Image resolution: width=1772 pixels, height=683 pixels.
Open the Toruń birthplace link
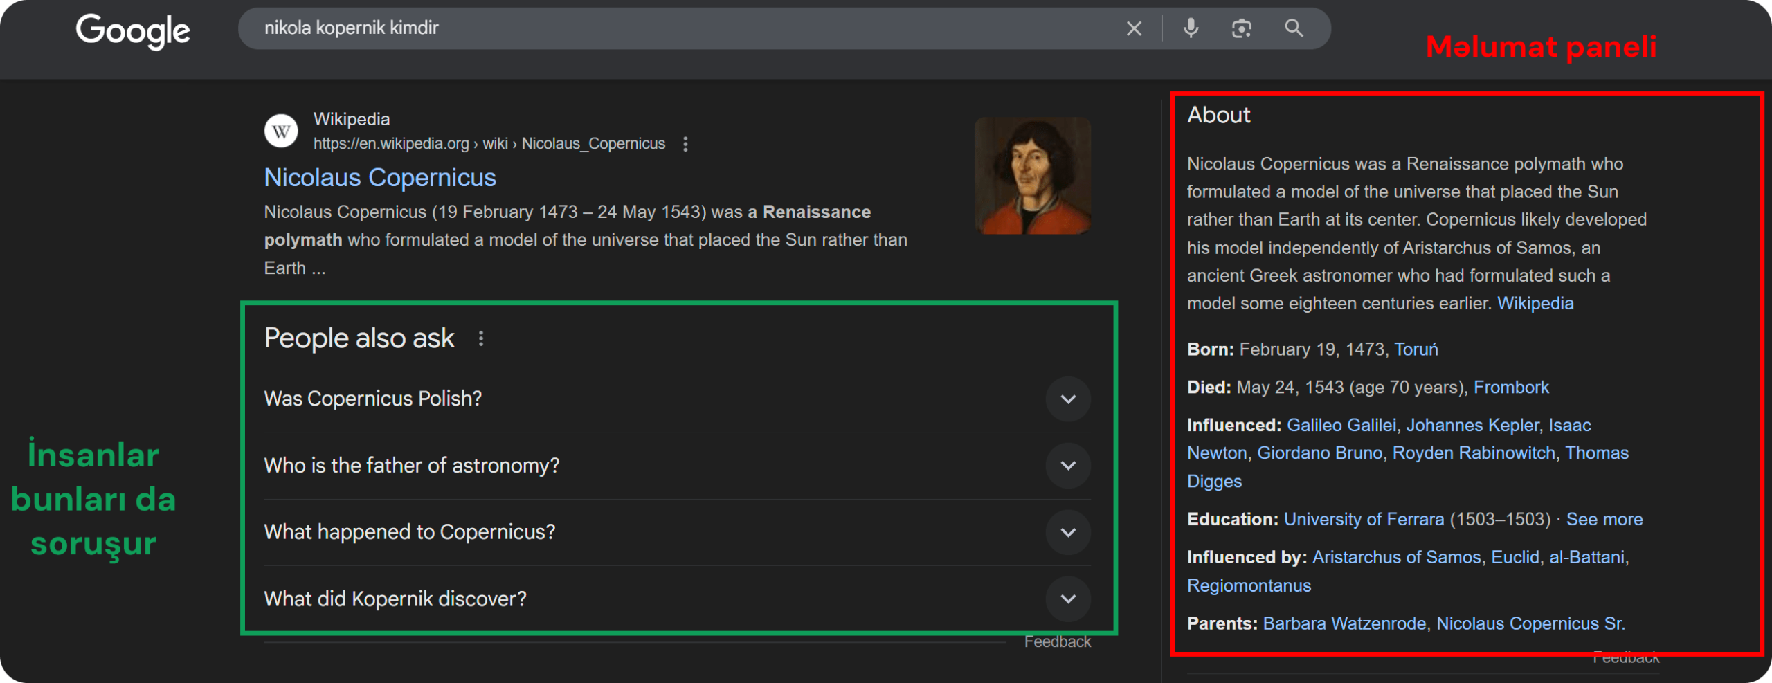(1416, 349)
